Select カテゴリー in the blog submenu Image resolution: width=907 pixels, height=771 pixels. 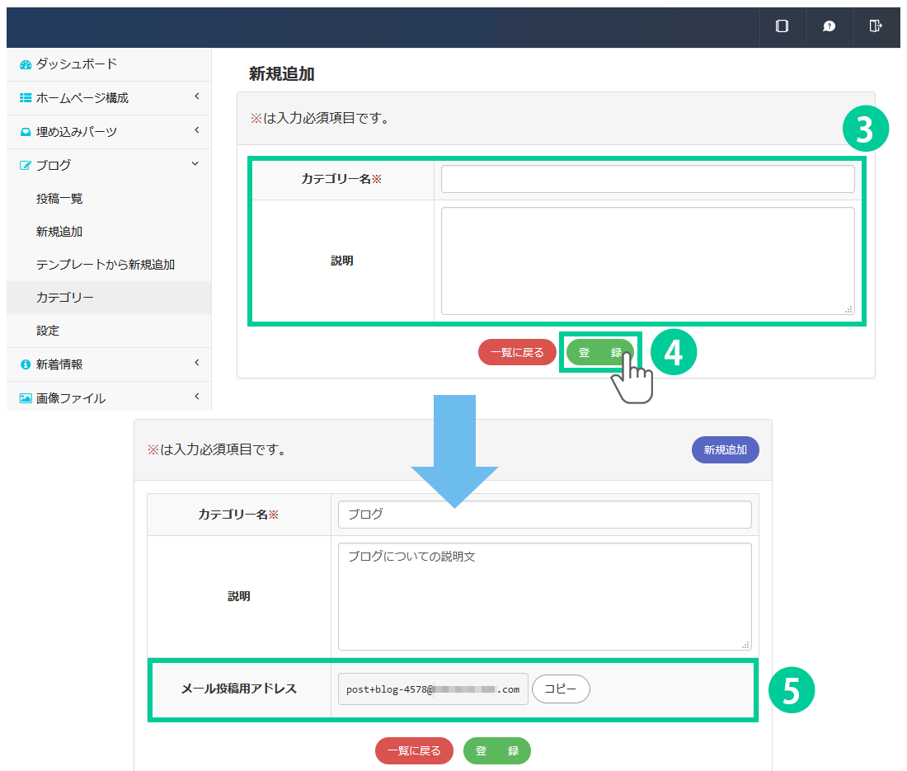(x=65, y=298)
